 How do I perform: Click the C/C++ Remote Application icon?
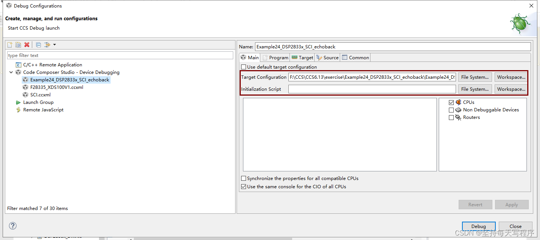tap(18, 65)
